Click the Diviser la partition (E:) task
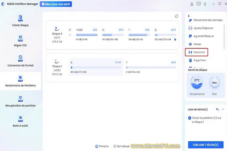 (x=205, y=120)
